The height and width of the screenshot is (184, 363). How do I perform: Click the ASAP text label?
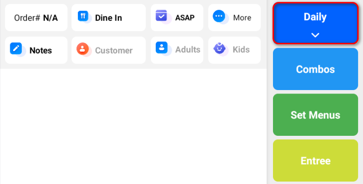pyautogui.click(x=185, y=18)
